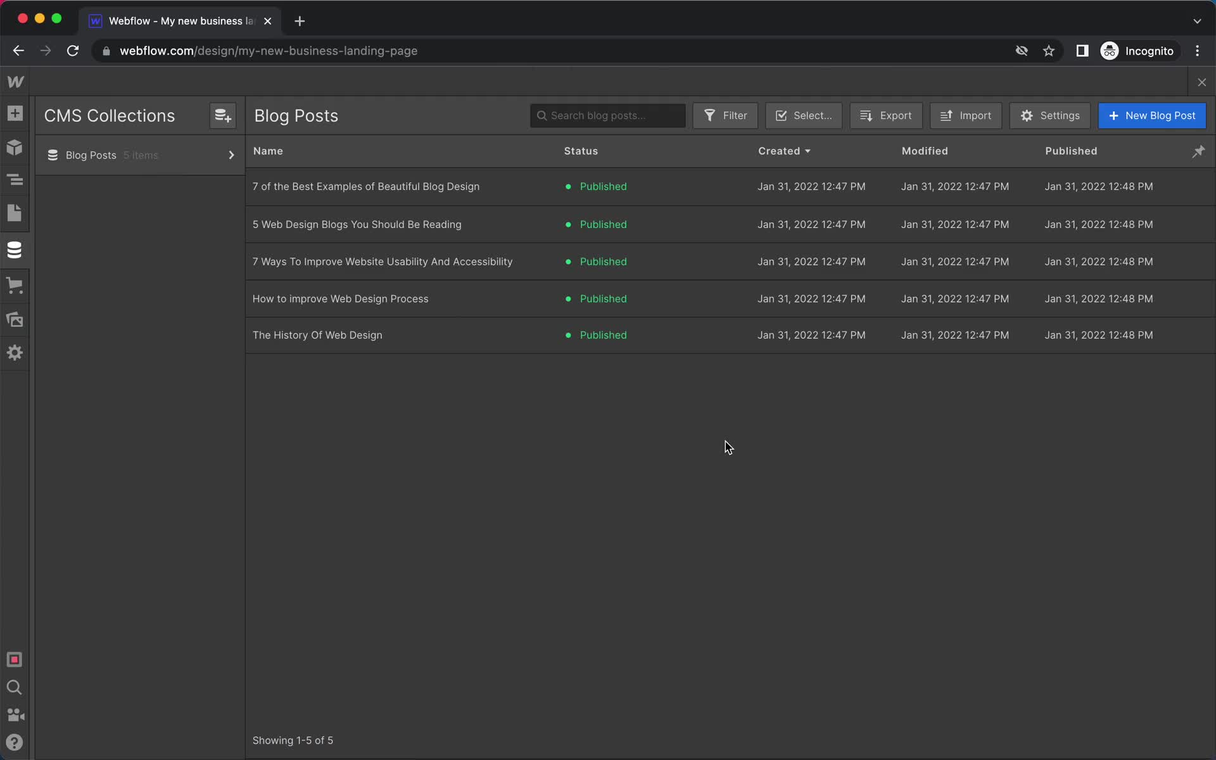Open the Assets images panel
This screenshot has height=760, width=1216.
pos(15,319)
